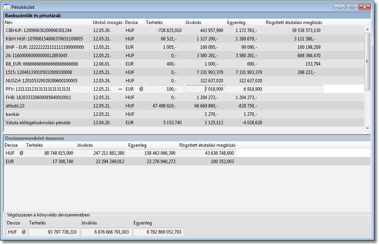This screenshot has width=379, height=245.
Task: Click the paperclip icon in the grand total Deviza field
Action: point(24,232)
